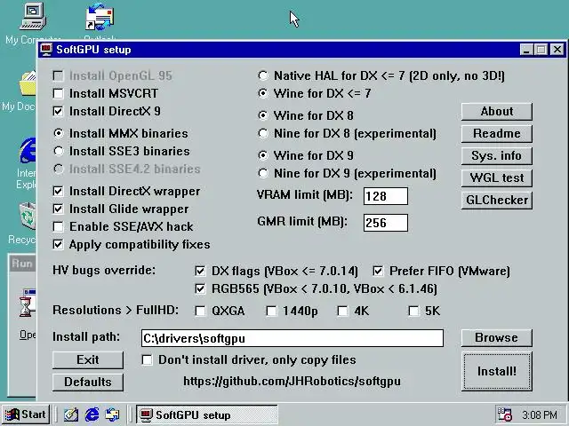569x426 pixels.
Task: Click the taskbar clock
Action: pyautogui.click(x=540, y=414)
